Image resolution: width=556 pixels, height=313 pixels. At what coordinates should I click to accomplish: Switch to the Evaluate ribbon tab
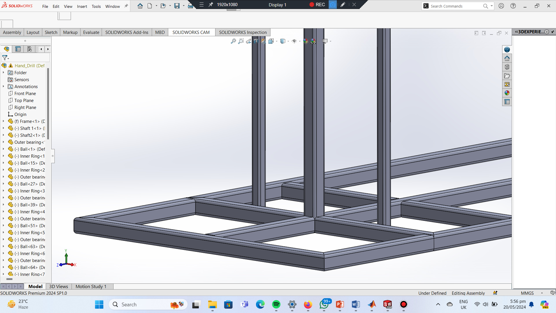[x=91, y=32]
